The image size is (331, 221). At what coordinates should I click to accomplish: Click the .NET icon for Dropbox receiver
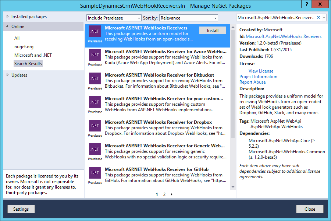(x=95, y=126)
